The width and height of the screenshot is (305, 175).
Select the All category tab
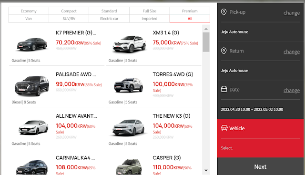point(190,19)
